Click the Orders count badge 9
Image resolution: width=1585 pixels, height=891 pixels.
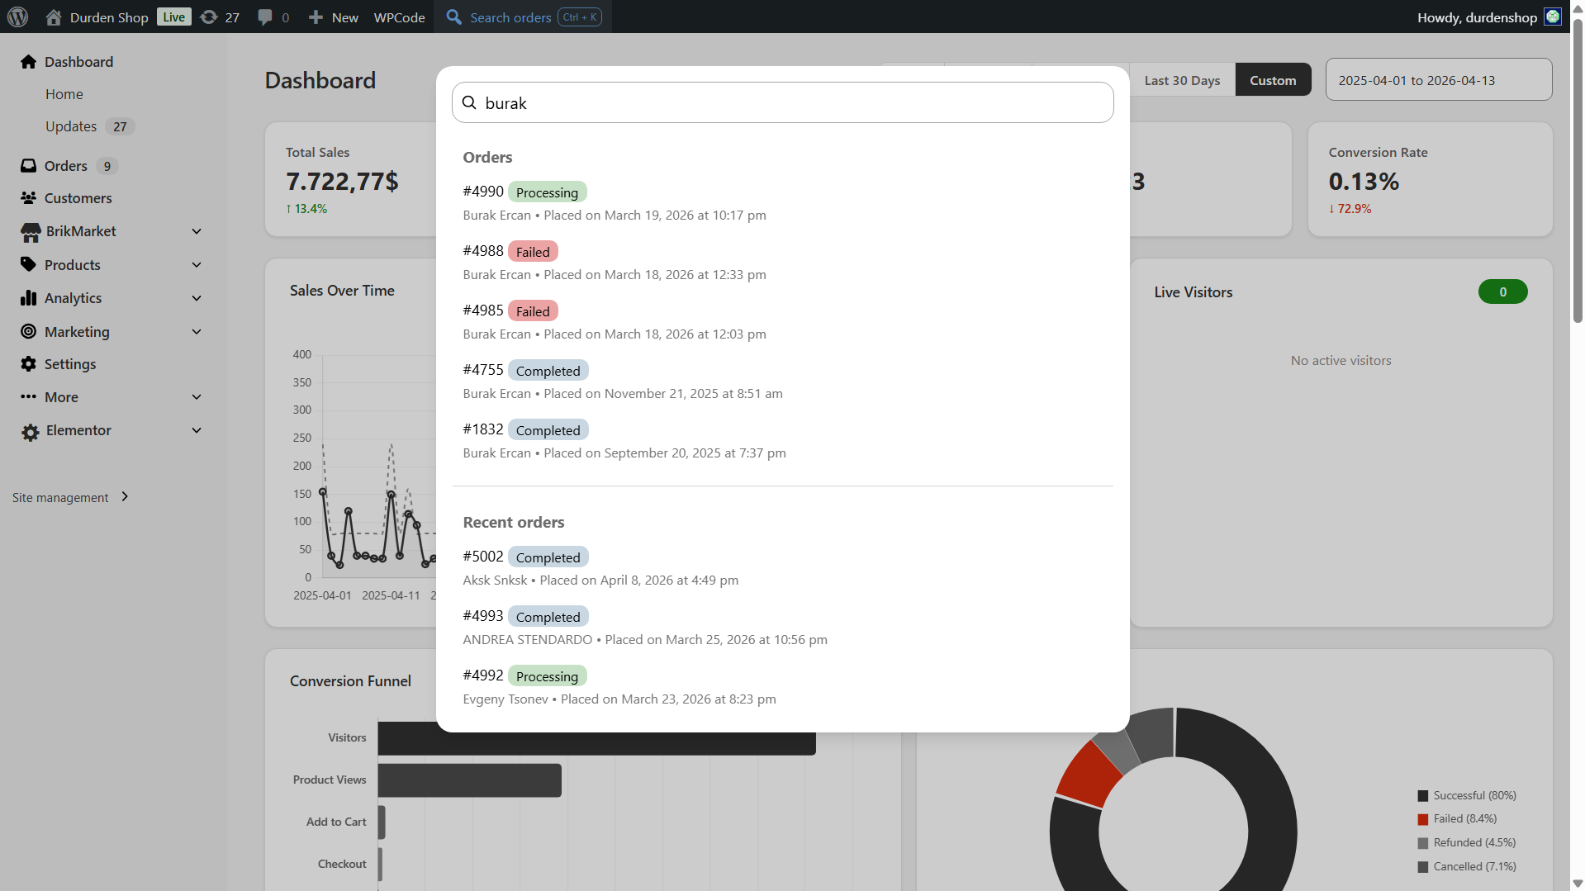(107, 166)
